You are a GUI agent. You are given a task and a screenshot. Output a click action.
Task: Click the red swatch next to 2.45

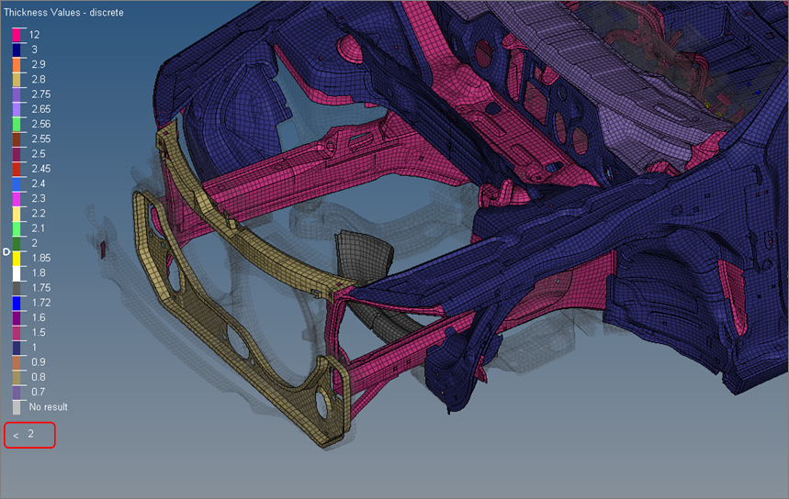coord(17,169)
